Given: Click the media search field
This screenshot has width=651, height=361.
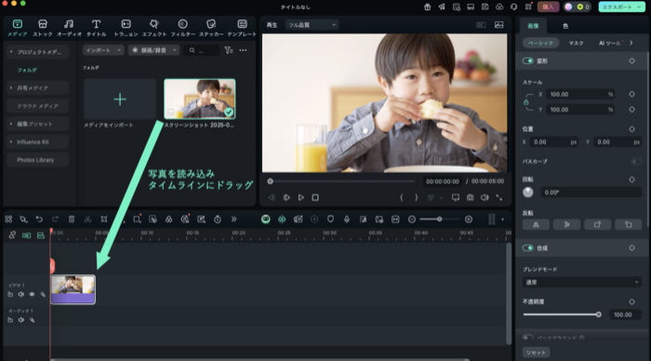Looking at the screenshot, I should (x=202, y=50).
